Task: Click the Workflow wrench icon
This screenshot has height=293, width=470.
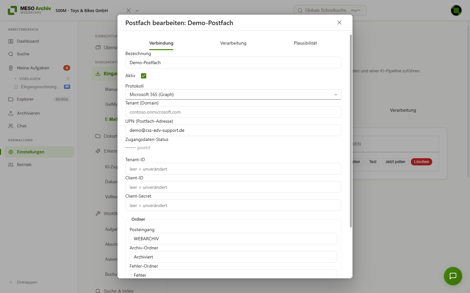Action: pyautogui.click(x=98, y=214)
